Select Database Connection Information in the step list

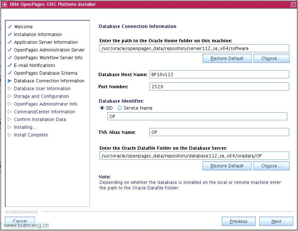tap(49, 81)
